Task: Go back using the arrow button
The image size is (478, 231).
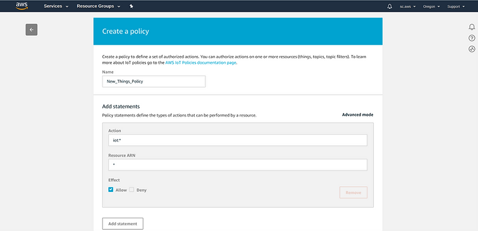Action: 32,30
